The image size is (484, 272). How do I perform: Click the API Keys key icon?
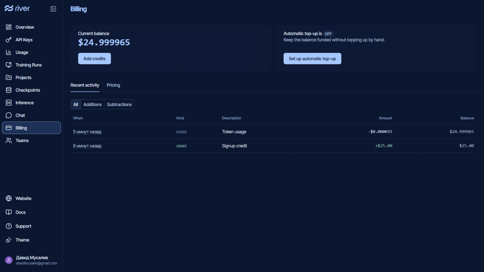(9, 40)
